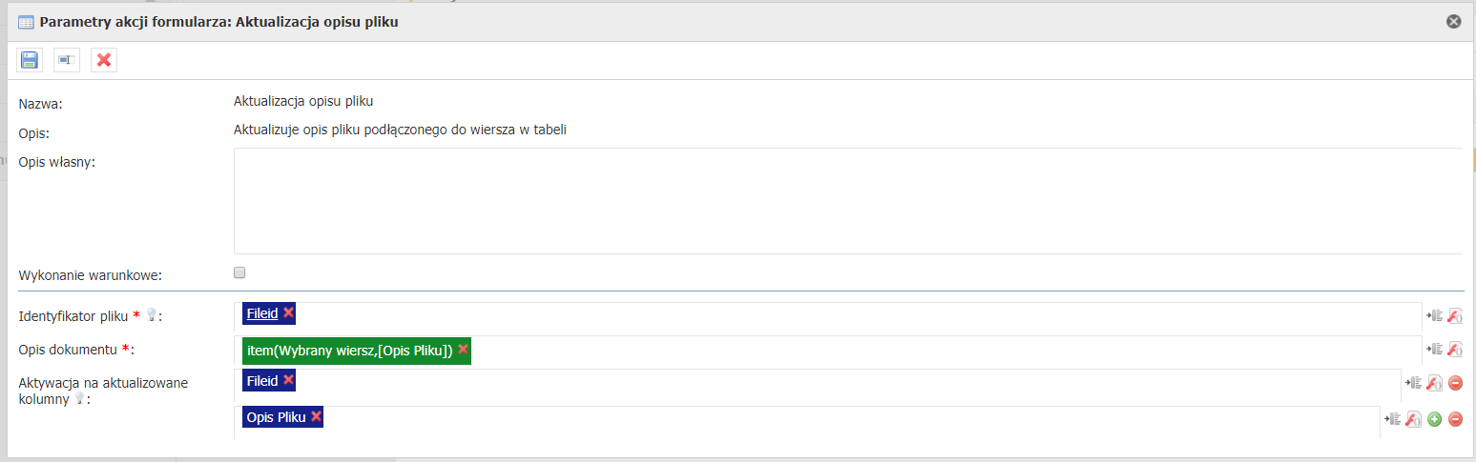
Task: Show hint bulb next to Identyfikator pliku
Action: point(151,314)
